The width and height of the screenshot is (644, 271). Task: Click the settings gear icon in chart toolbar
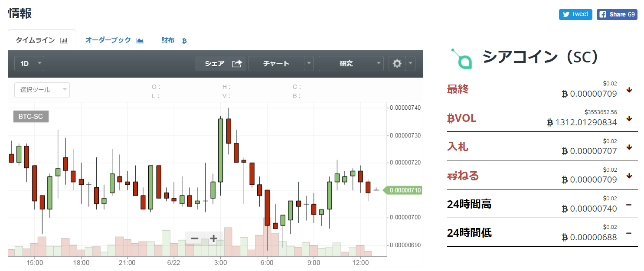point(397,64)
